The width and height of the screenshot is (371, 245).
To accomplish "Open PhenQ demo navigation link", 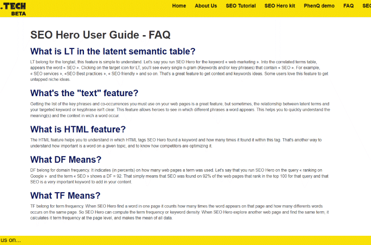I will [x=319, y=6].
